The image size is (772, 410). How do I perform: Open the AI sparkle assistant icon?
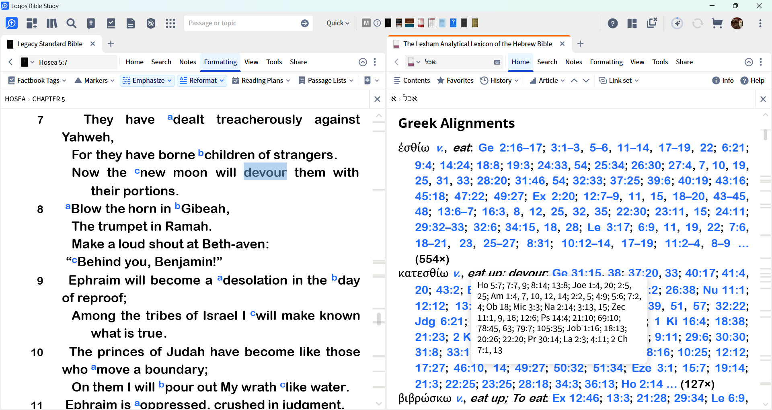pyautogui.click(x=677, y=23)
